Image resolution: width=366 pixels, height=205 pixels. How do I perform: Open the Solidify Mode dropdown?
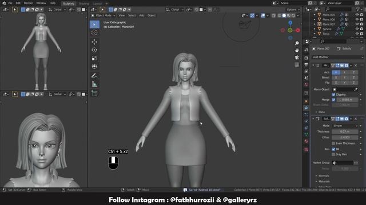tap(345, 126)
